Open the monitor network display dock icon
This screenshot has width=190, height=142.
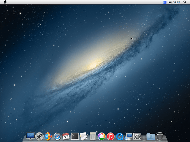pos(129,136)
